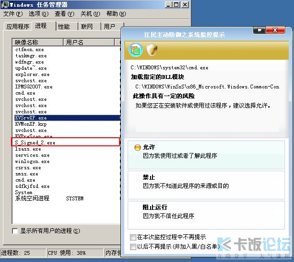The width and height of the screenshot is (294, 262).
Task: Open the 选项(O) menu
Action: tap(39, 14)
